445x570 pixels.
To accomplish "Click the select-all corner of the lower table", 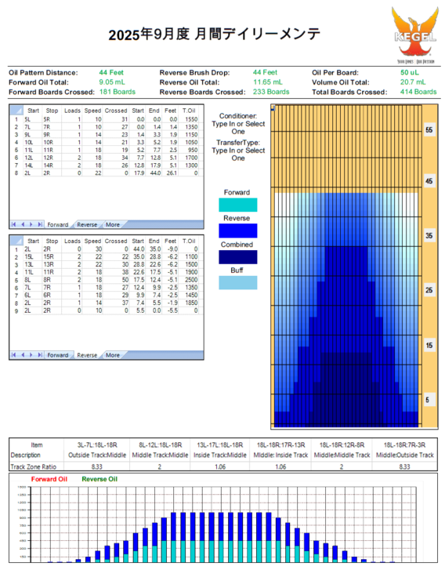I will (16, 241).
